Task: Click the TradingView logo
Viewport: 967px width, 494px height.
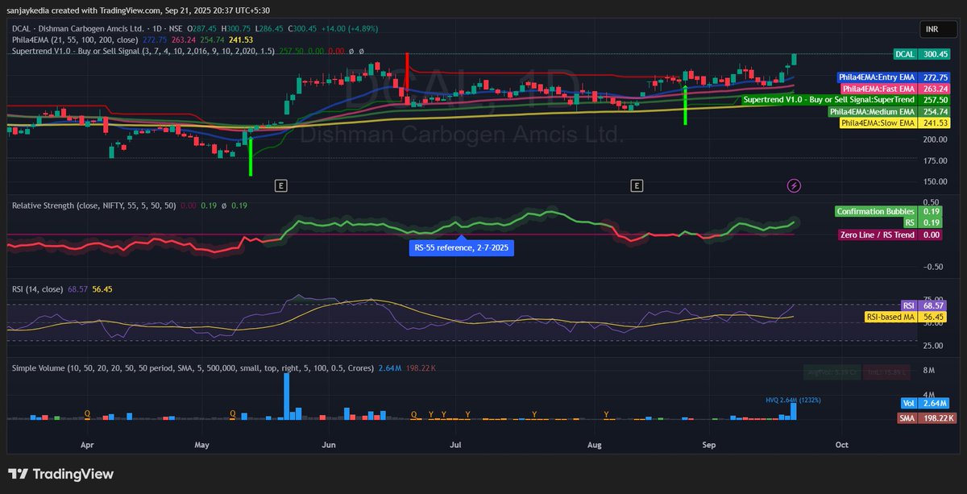Action: 61,475
